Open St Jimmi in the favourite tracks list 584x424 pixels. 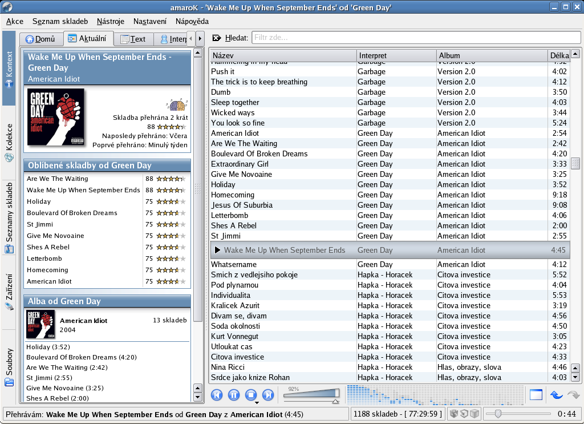pos(40,224)
